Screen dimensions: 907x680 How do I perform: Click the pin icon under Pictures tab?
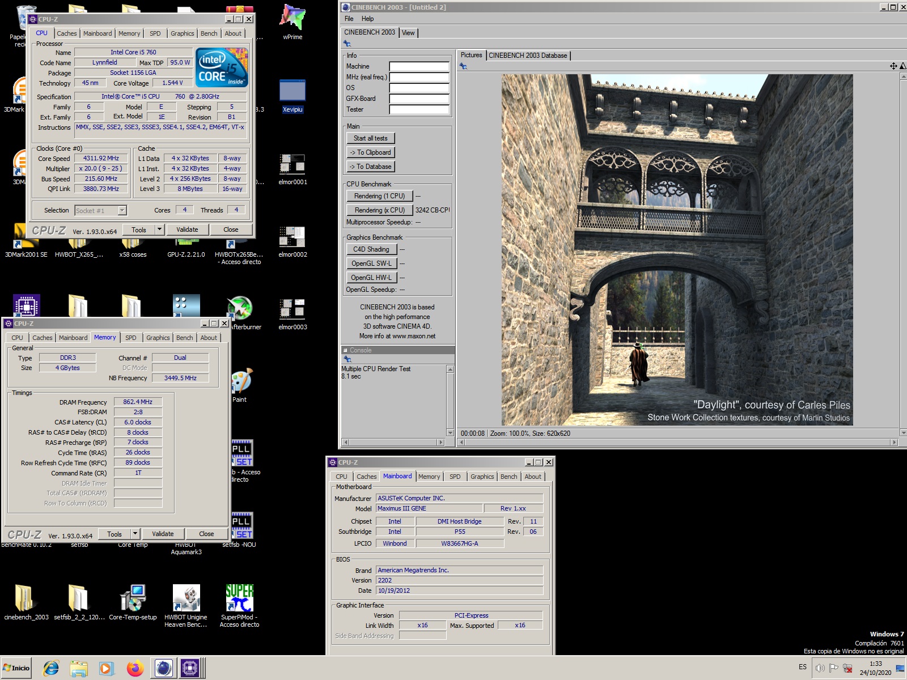[x=463, y=66]
